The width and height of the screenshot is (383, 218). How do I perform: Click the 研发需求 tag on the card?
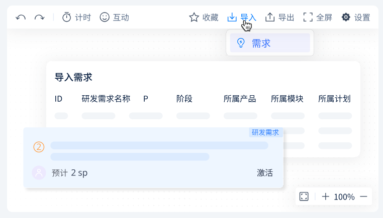265,132
